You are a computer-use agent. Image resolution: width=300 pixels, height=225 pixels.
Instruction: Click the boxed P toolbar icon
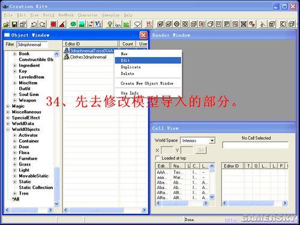click(x=227, y=24)
